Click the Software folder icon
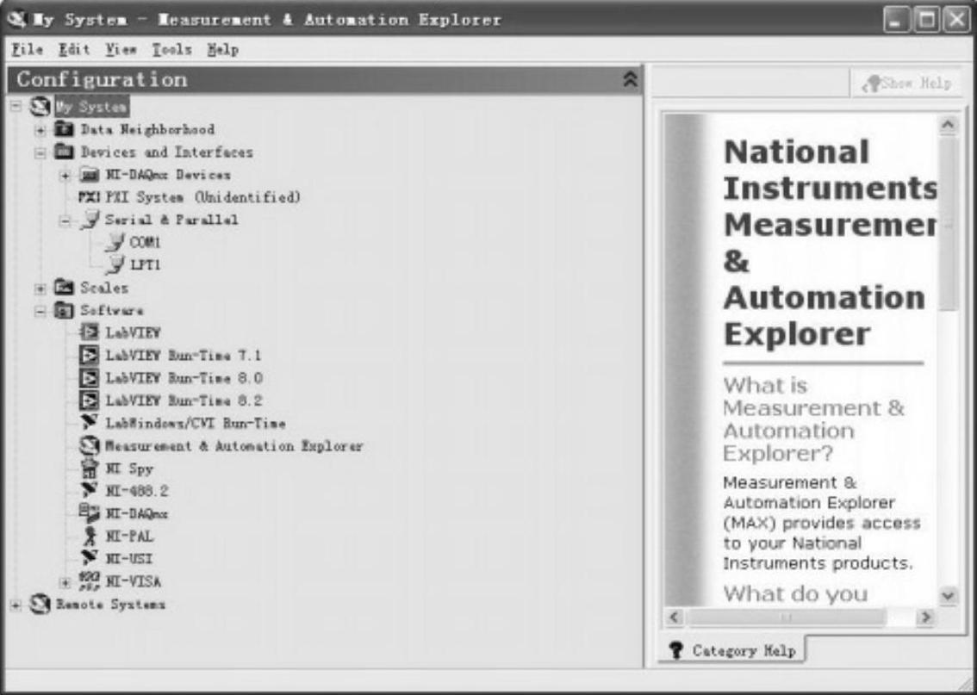 click(64, 310)
